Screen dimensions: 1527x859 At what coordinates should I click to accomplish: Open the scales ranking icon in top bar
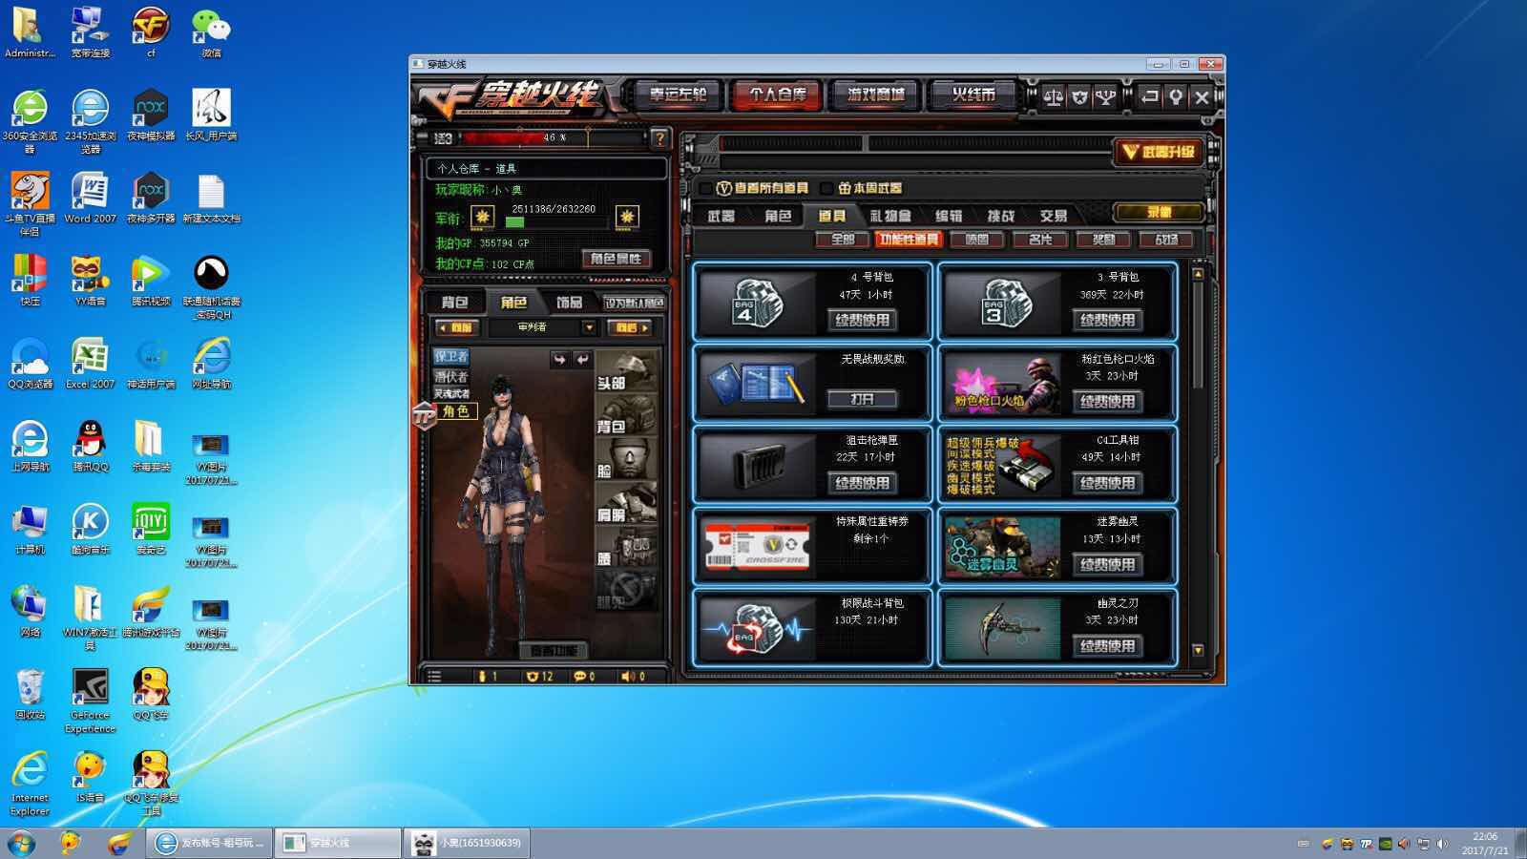click(1054, 96)
